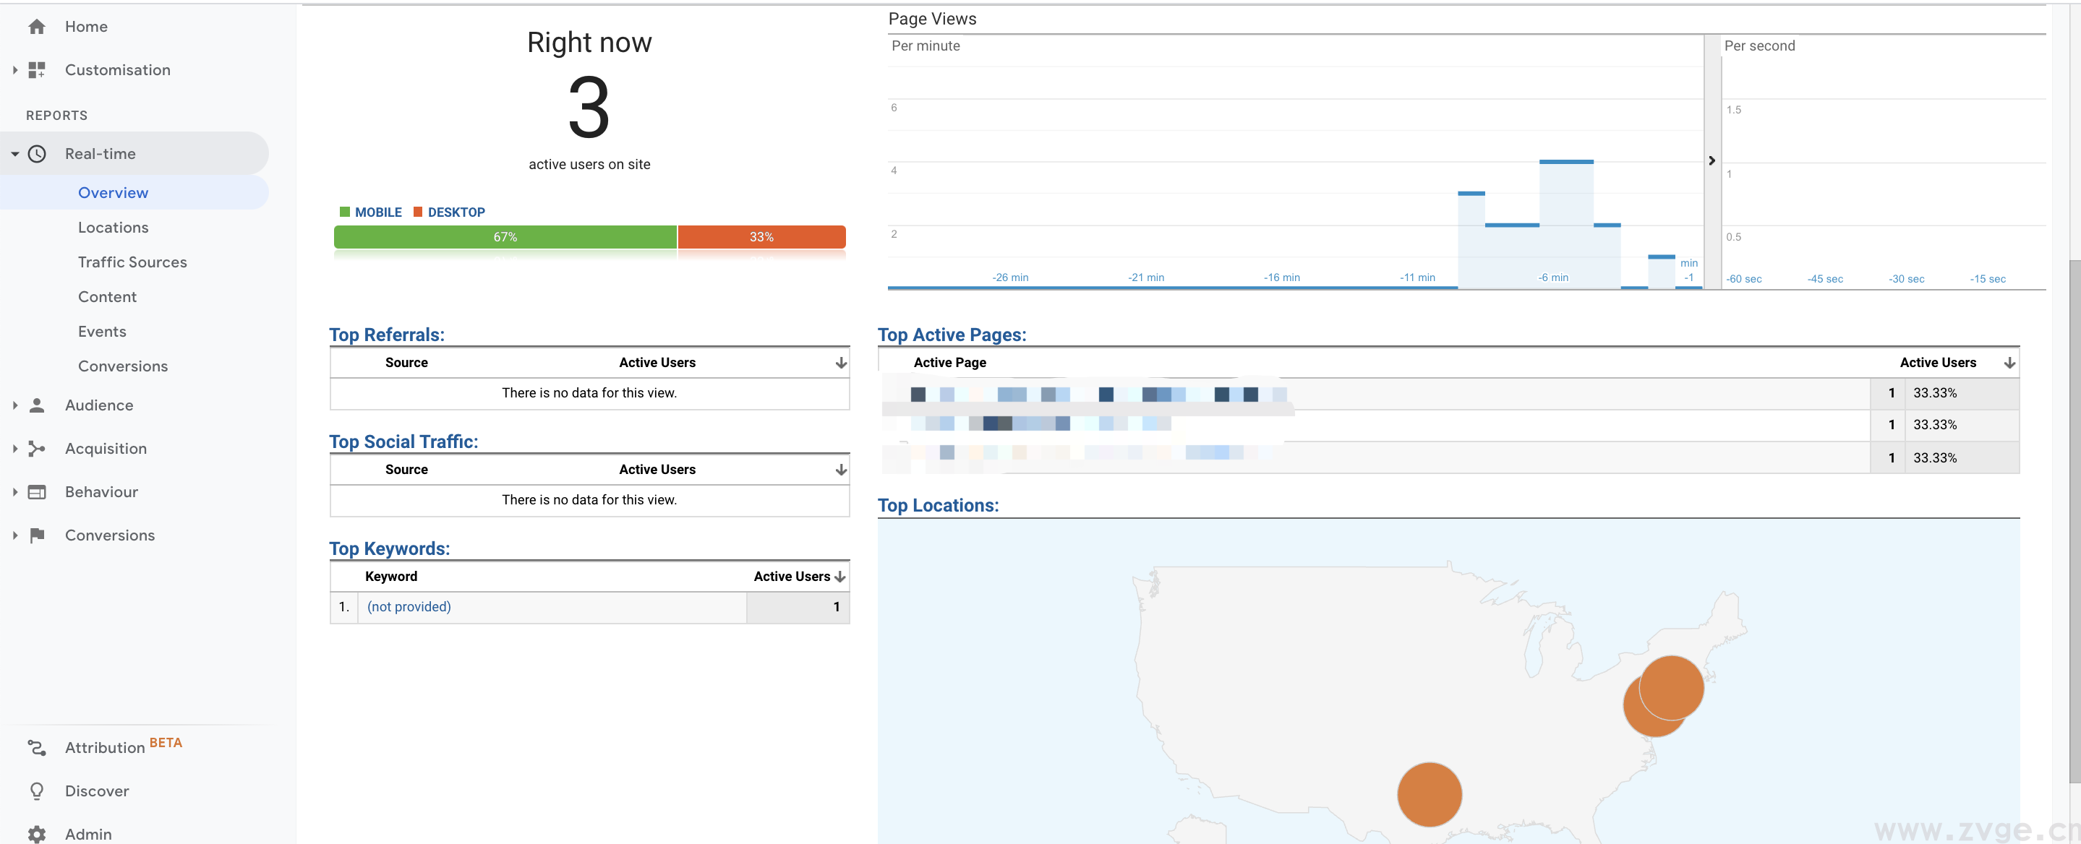Open the Traffic Sources report
The image size is (2081, 844).
tap(132, 262)
